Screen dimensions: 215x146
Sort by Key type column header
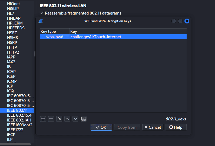point(54,32)
